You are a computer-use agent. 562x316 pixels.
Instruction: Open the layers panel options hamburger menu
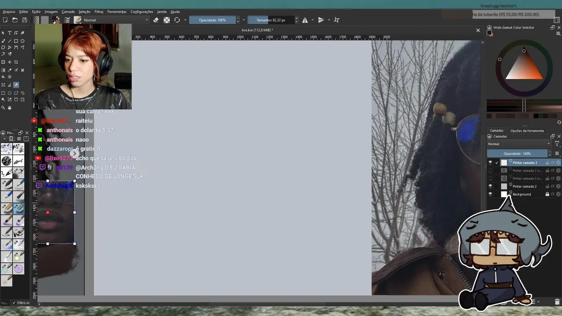tap(557, 154)
